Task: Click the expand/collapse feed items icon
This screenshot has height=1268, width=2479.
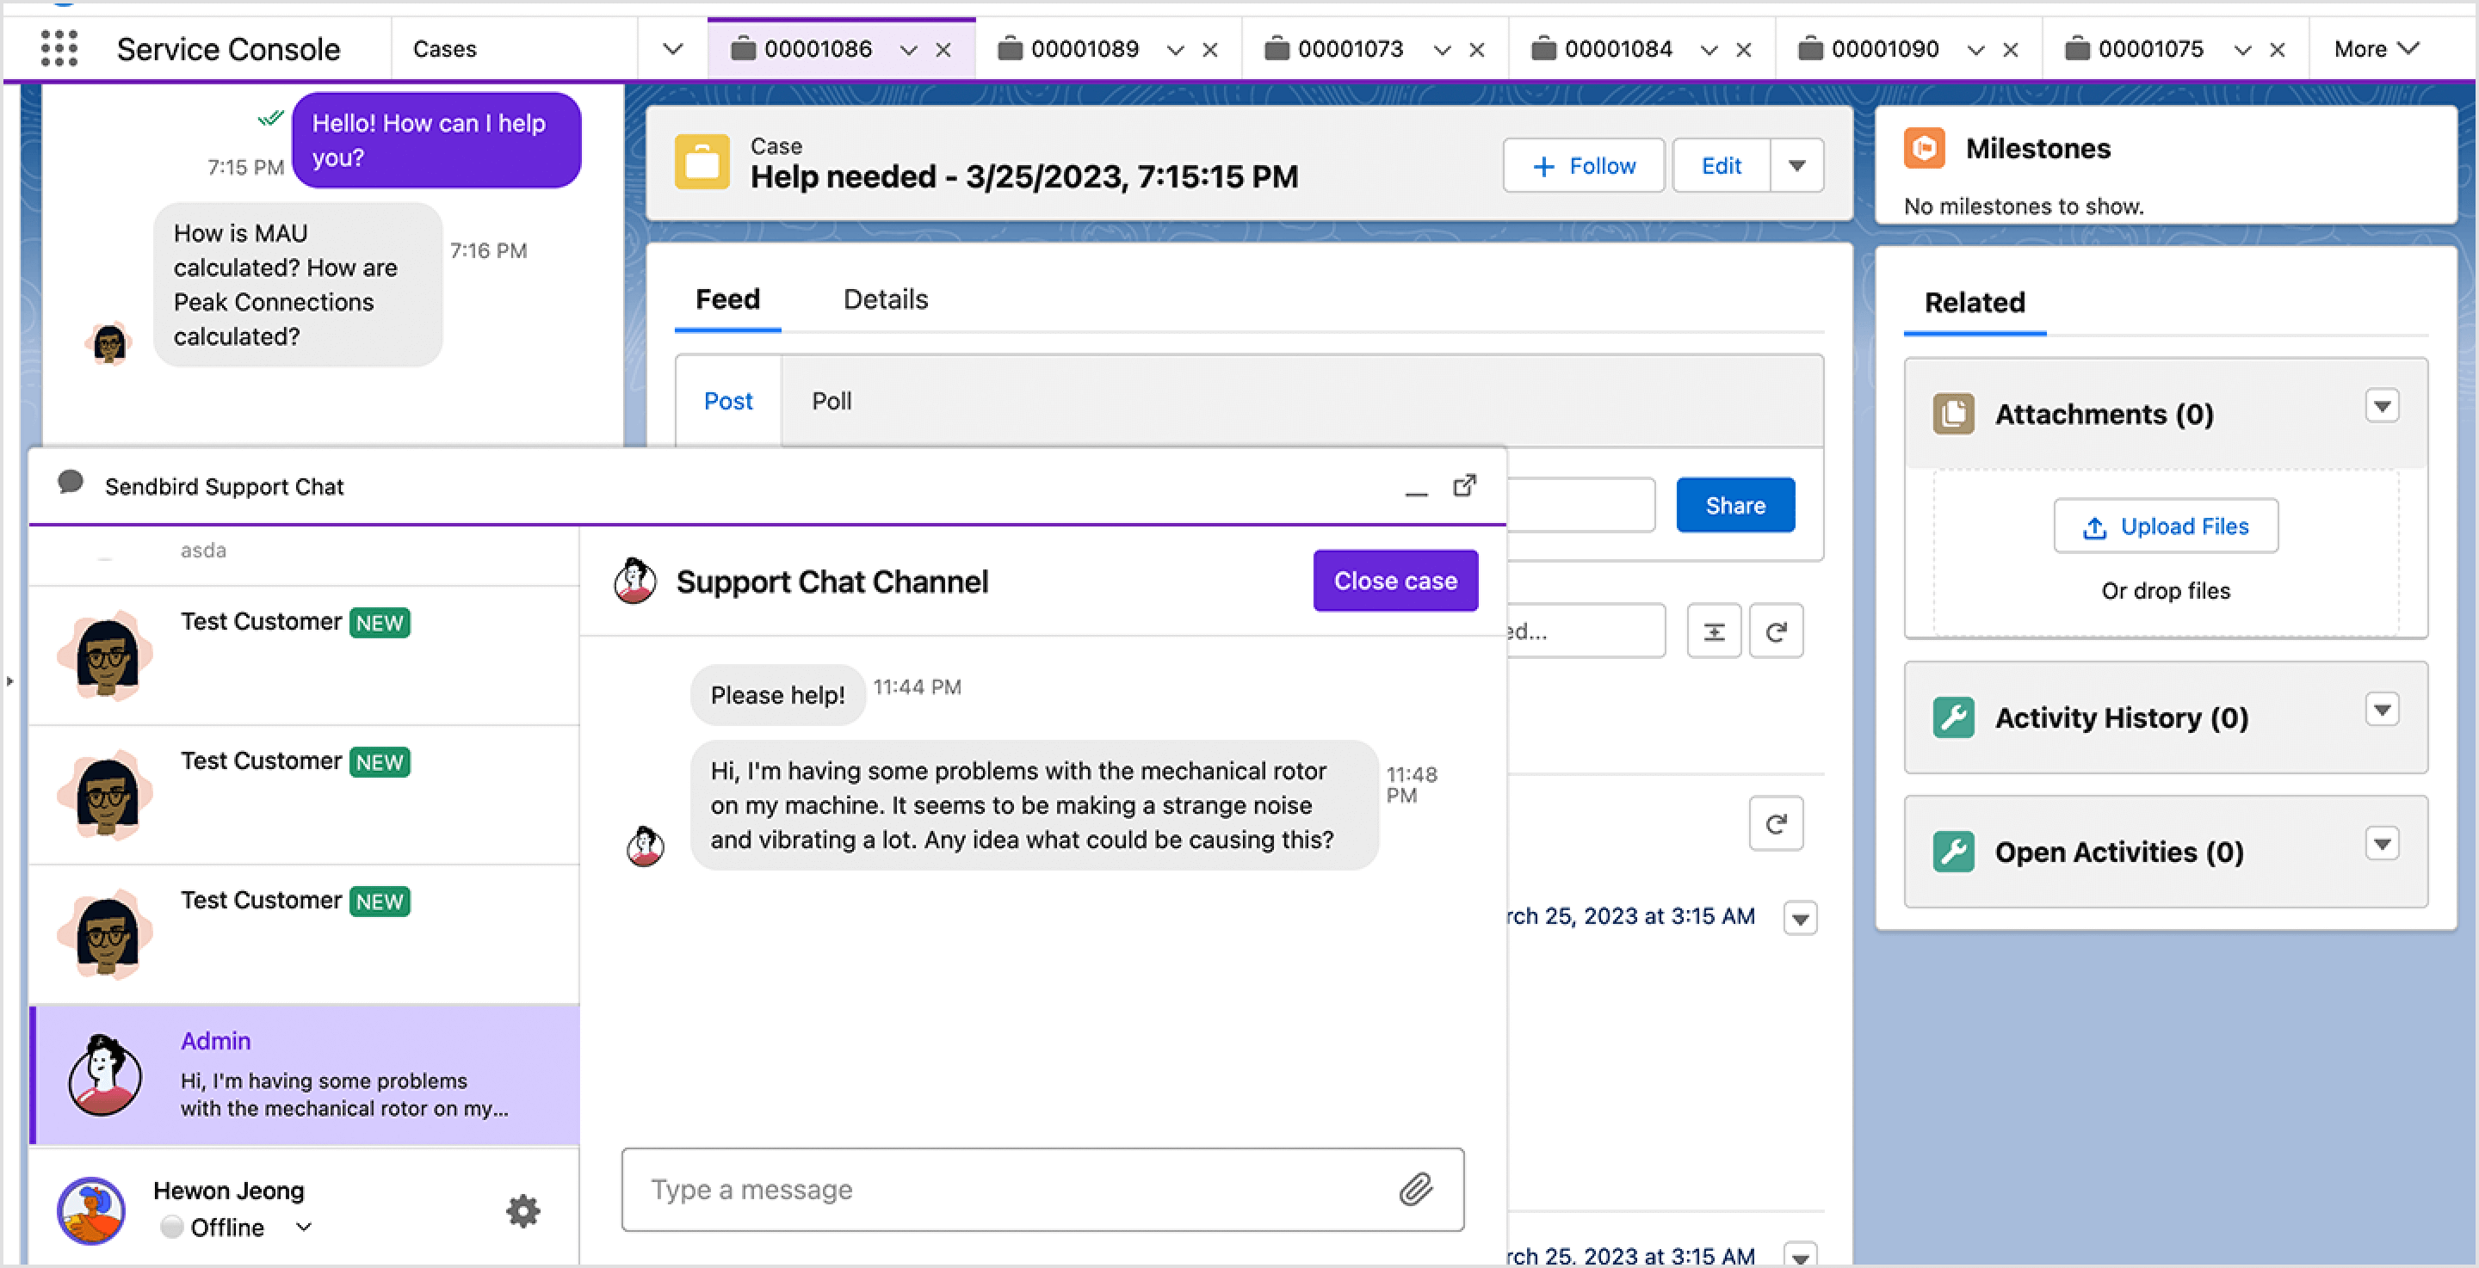Action: tap(1714, 631)
